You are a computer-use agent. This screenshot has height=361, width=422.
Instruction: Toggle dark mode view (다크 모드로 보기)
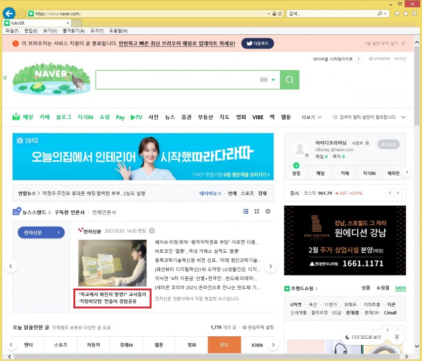(x=363, y=337)
